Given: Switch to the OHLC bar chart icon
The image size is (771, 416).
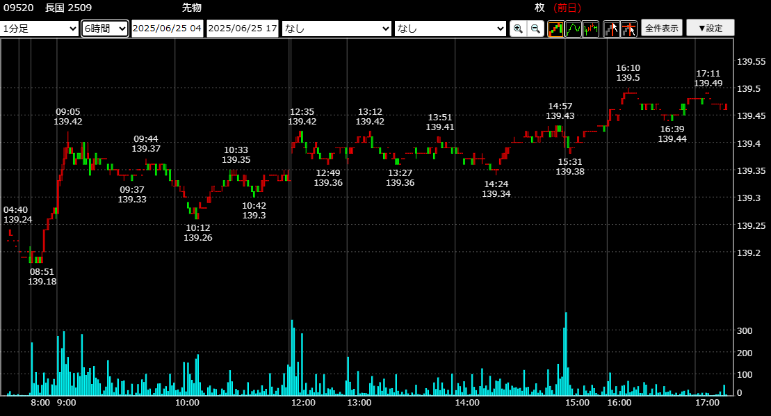Looking at the screenshot, I should [590, 29].
